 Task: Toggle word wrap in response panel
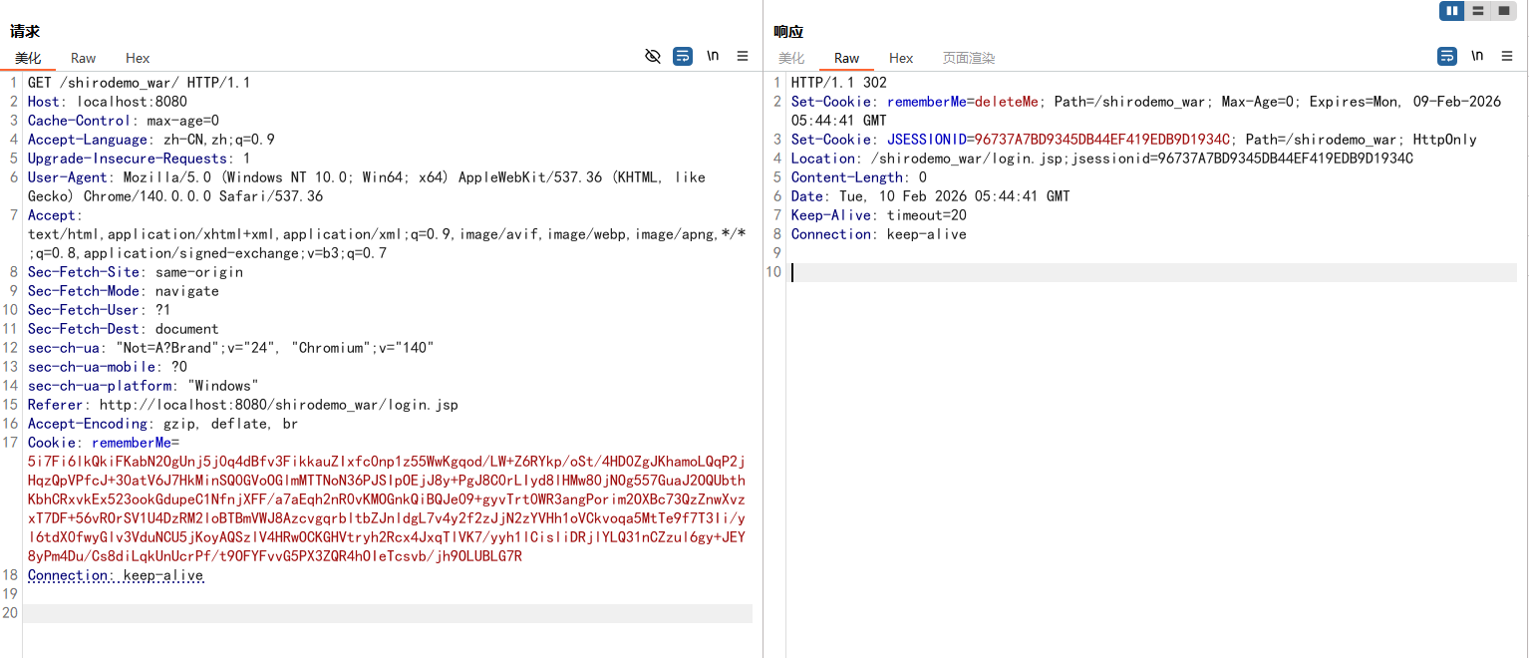[1446, 57]
